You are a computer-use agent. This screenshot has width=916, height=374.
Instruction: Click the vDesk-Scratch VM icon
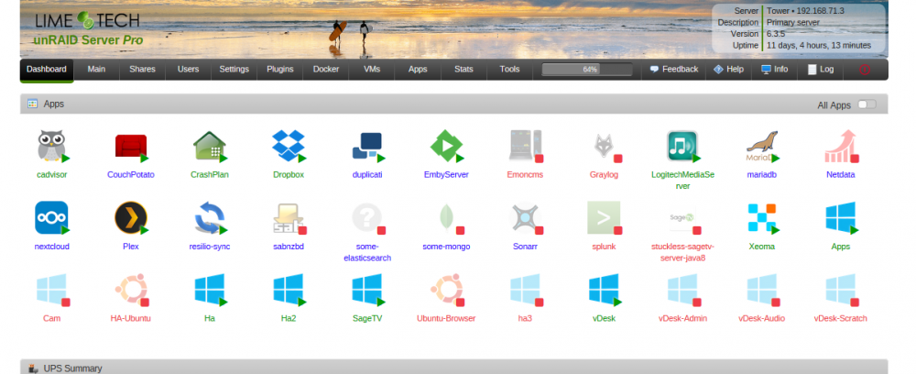[x=841, y=290]
